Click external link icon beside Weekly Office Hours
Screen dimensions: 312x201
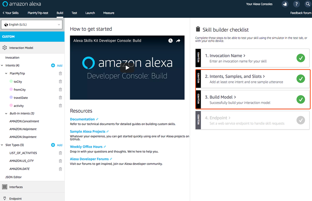pyautogui.click(x=105, y=147)
